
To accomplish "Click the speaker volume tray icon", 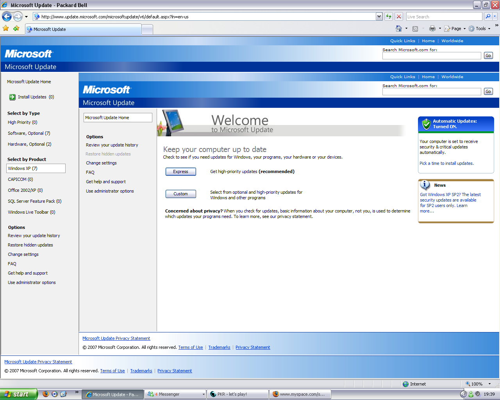I will click(477, 394).
